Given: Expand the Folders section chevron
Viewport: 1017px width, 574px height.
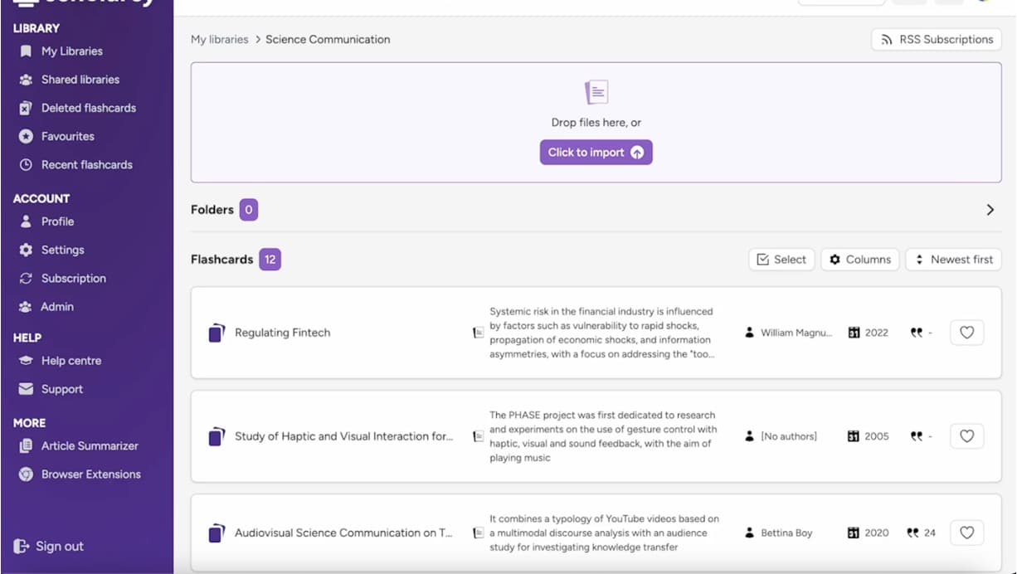Looking at the screenshot, I should point(990,210).
